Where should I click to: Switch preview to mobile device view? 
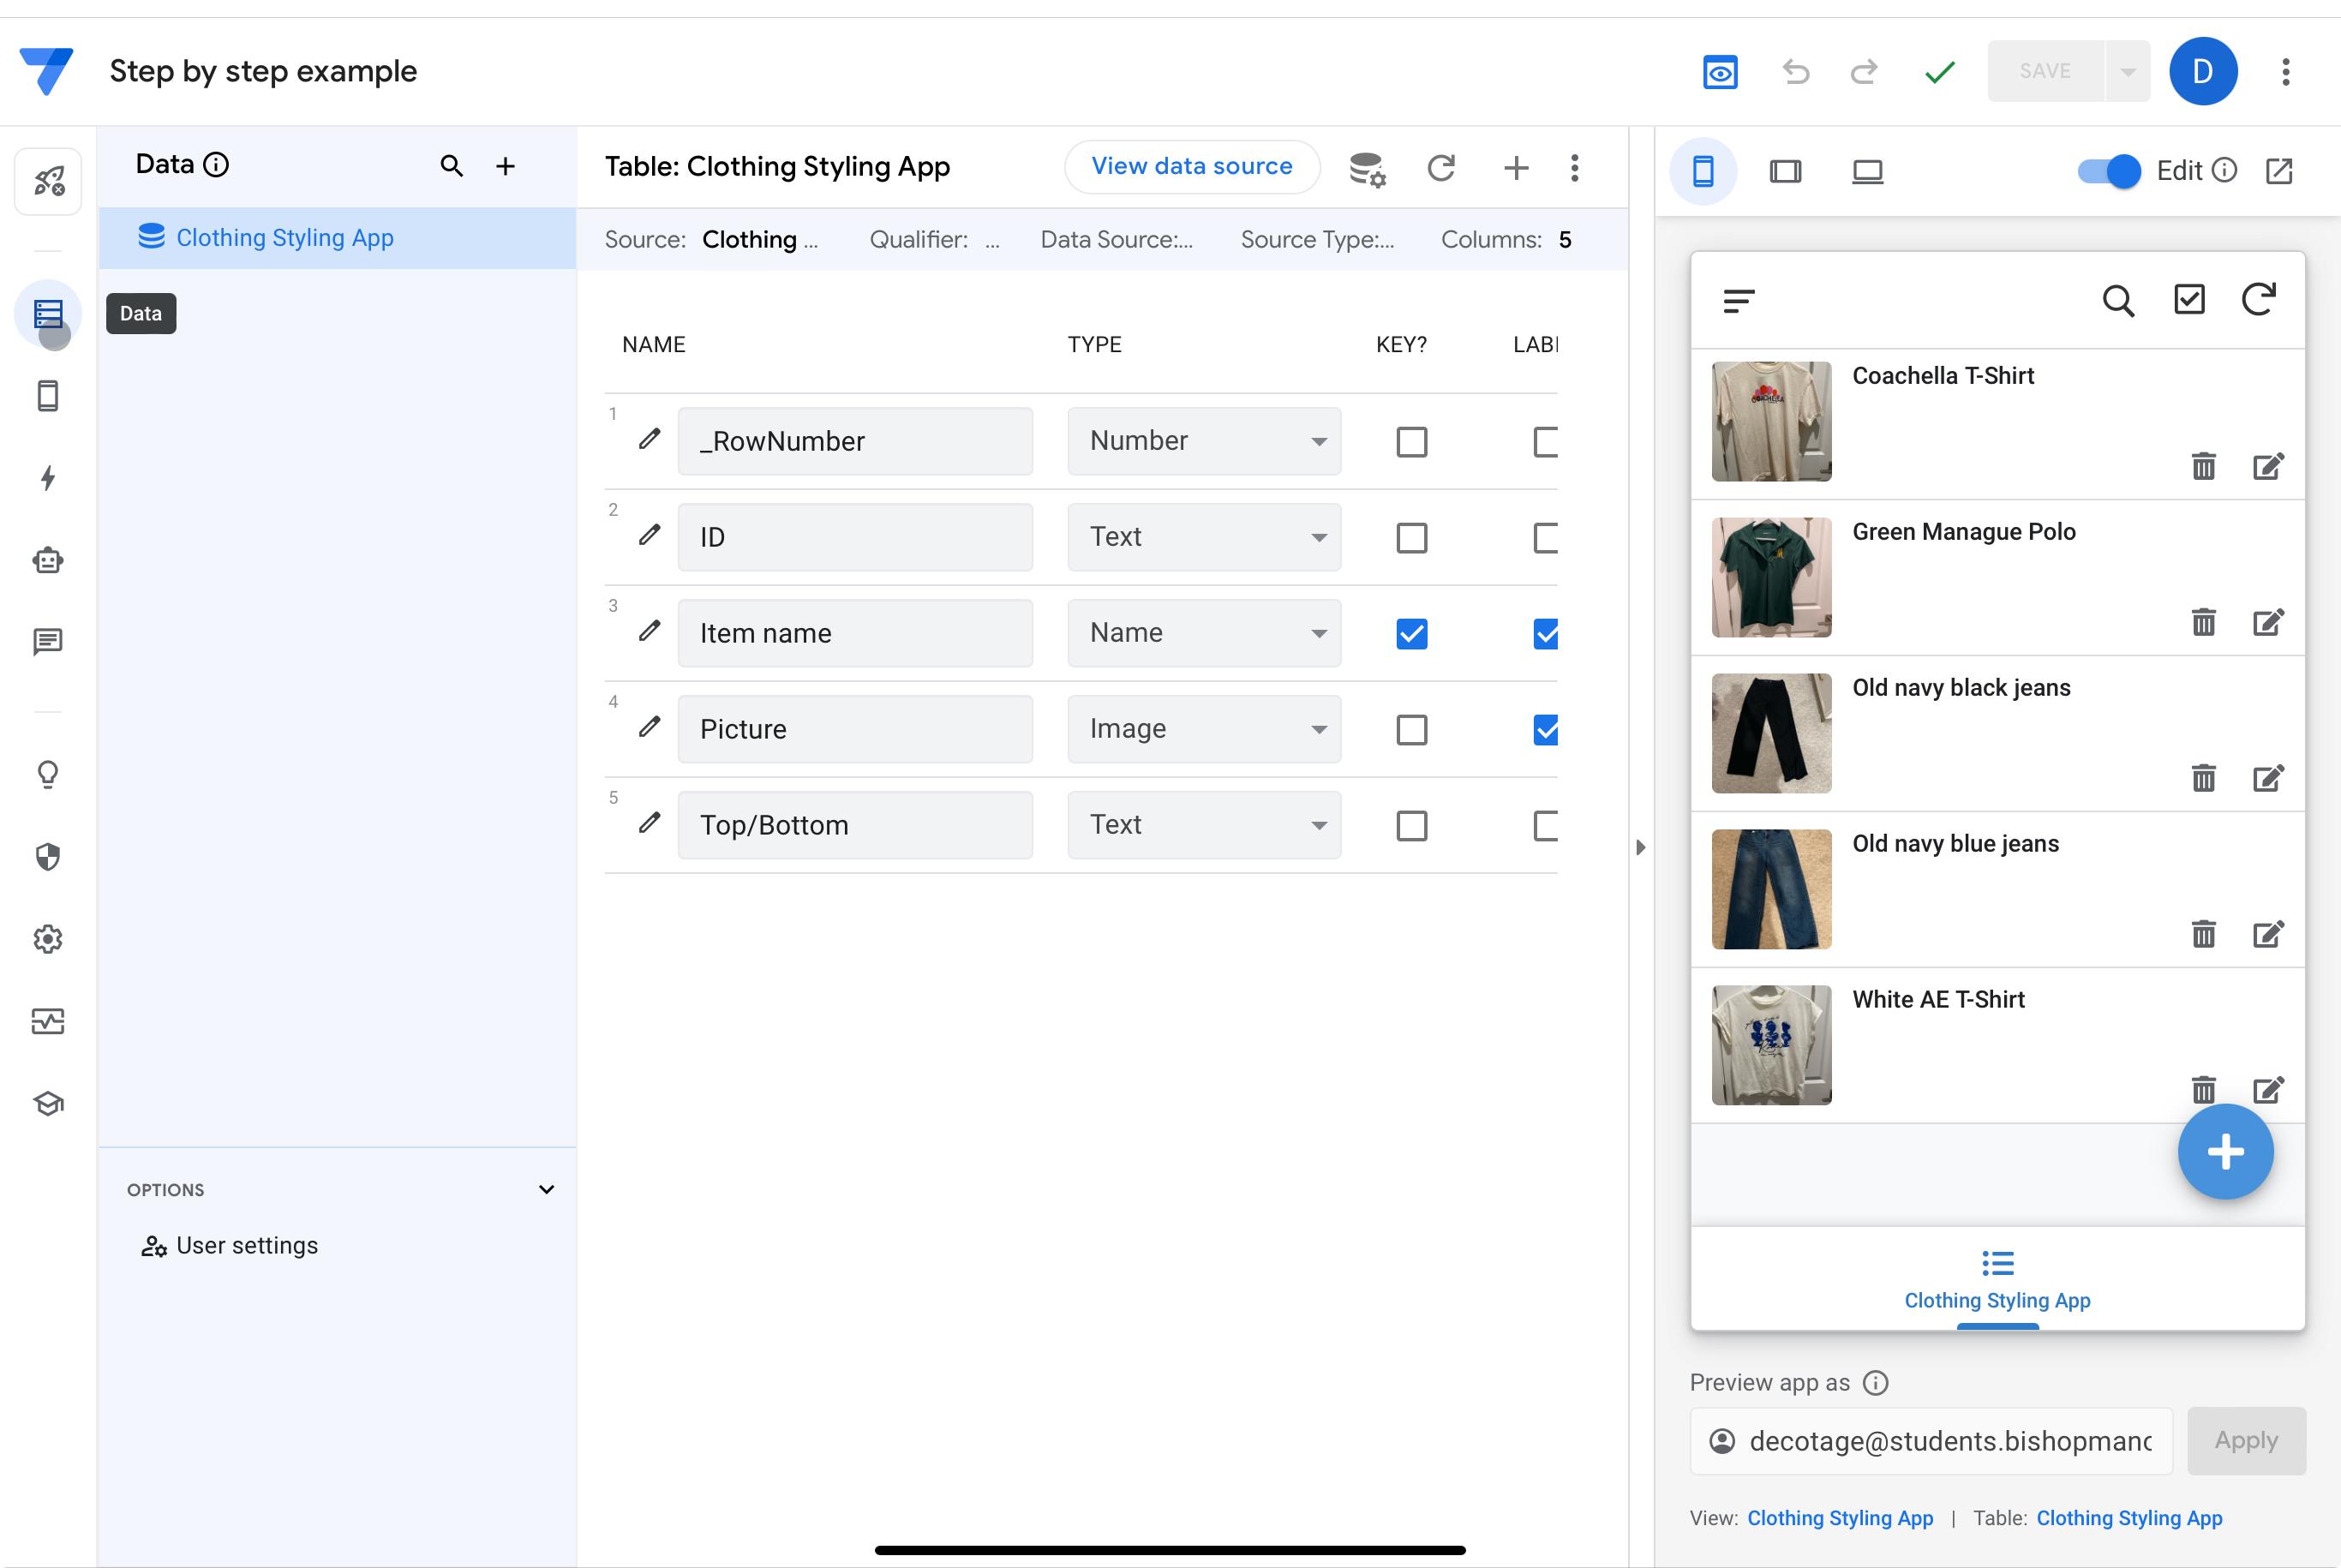click(1703, 171)
